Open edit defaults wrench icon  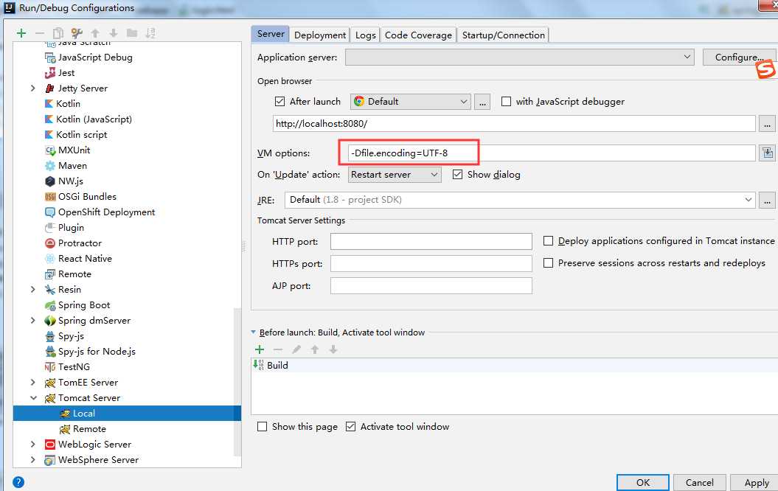[77, 33]
